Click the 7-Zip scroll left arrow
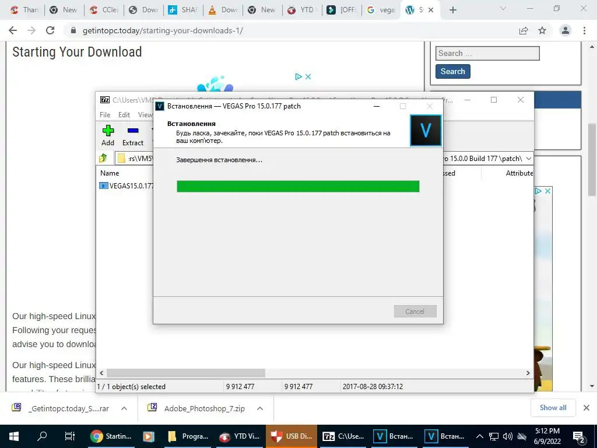The height and width of the screenshot is (448, 597). (x=101, y=373)
